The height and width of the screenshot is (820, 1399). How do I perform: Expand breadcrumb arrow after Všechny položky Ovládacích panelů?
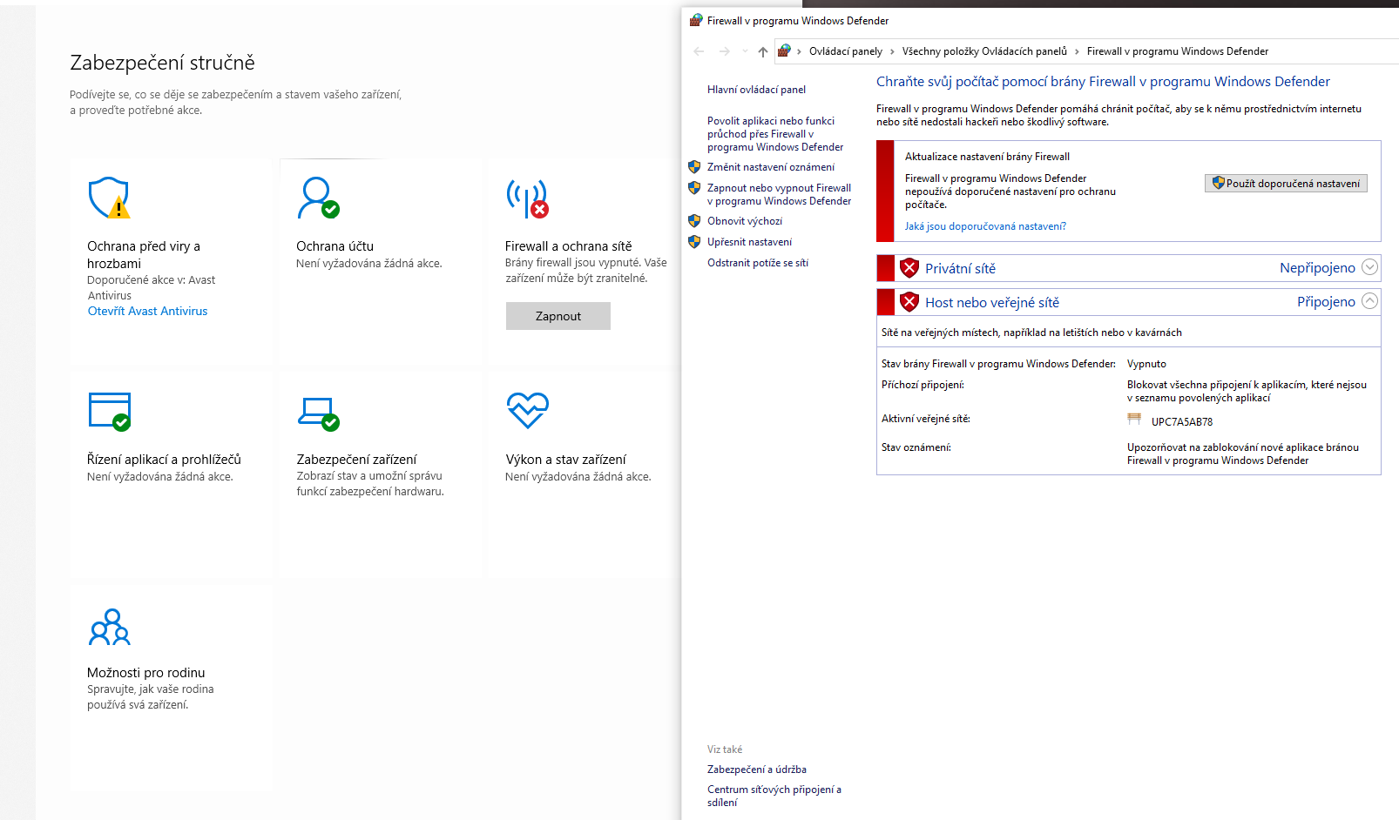(1077, 51)
